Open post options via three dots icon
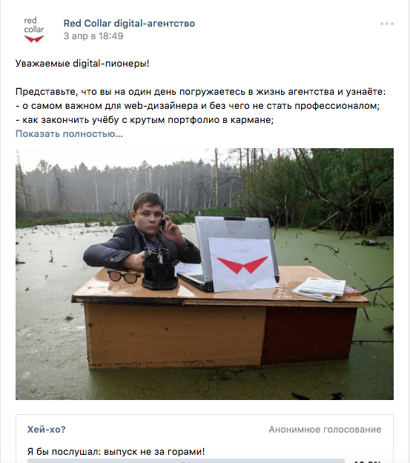The height and width of the screenshot is (463, 410). coord(387,24)
